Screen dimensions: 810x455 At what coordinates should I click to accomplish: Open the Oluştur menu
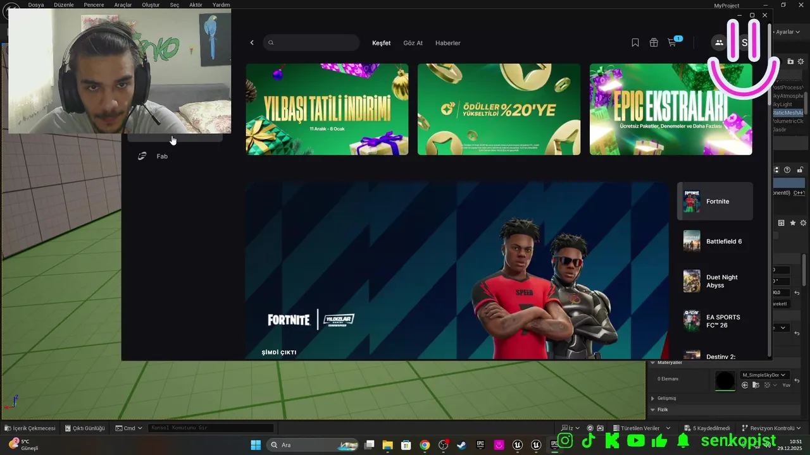pos(151,4)
